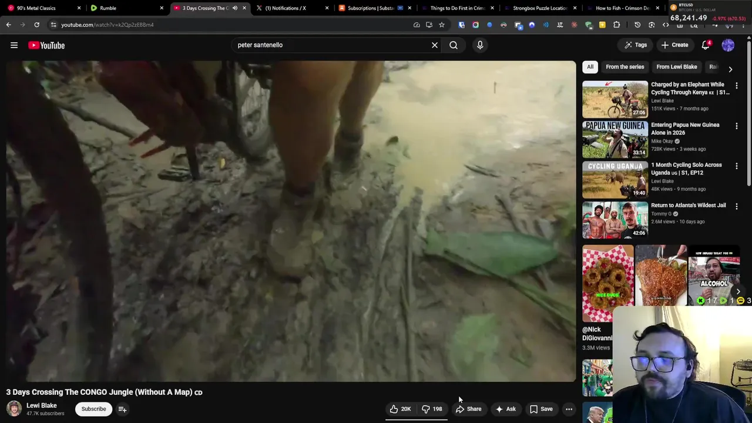Clear the search box with the X
Viewport: 752px width, 423px height.
coord(435,45)
